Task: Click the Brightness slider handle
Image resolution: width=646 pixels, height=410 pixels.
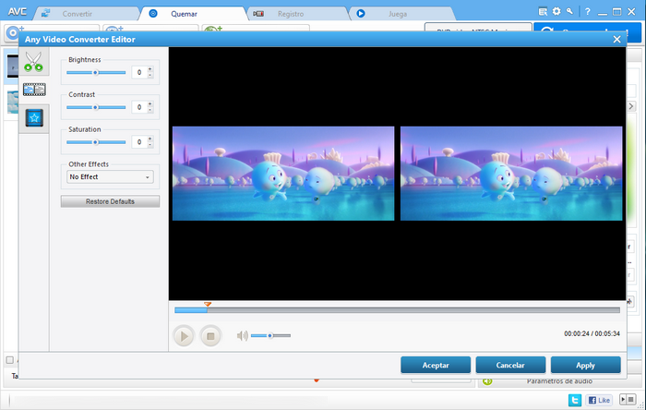Action: click(96, 73)
